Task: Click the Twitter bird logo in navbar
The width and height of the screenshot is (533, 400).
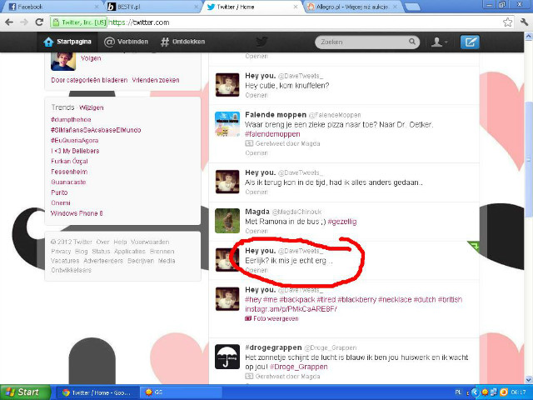Action: pos(262,42)
